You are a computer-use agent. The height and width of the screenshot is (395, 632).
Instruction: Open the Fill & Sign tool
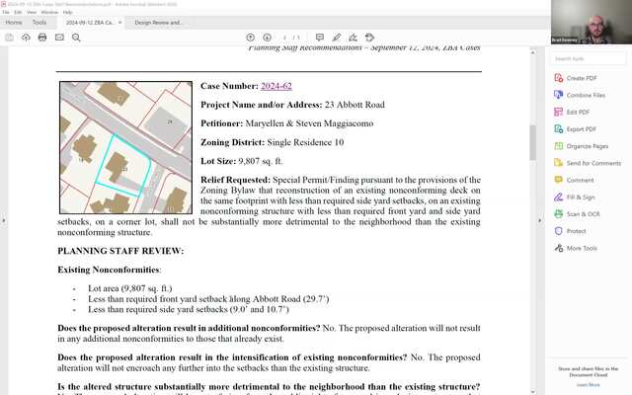[580, 197]
